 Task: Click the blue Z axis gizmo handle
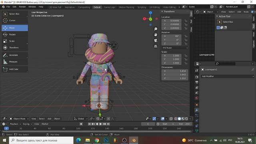coord(150,12)
